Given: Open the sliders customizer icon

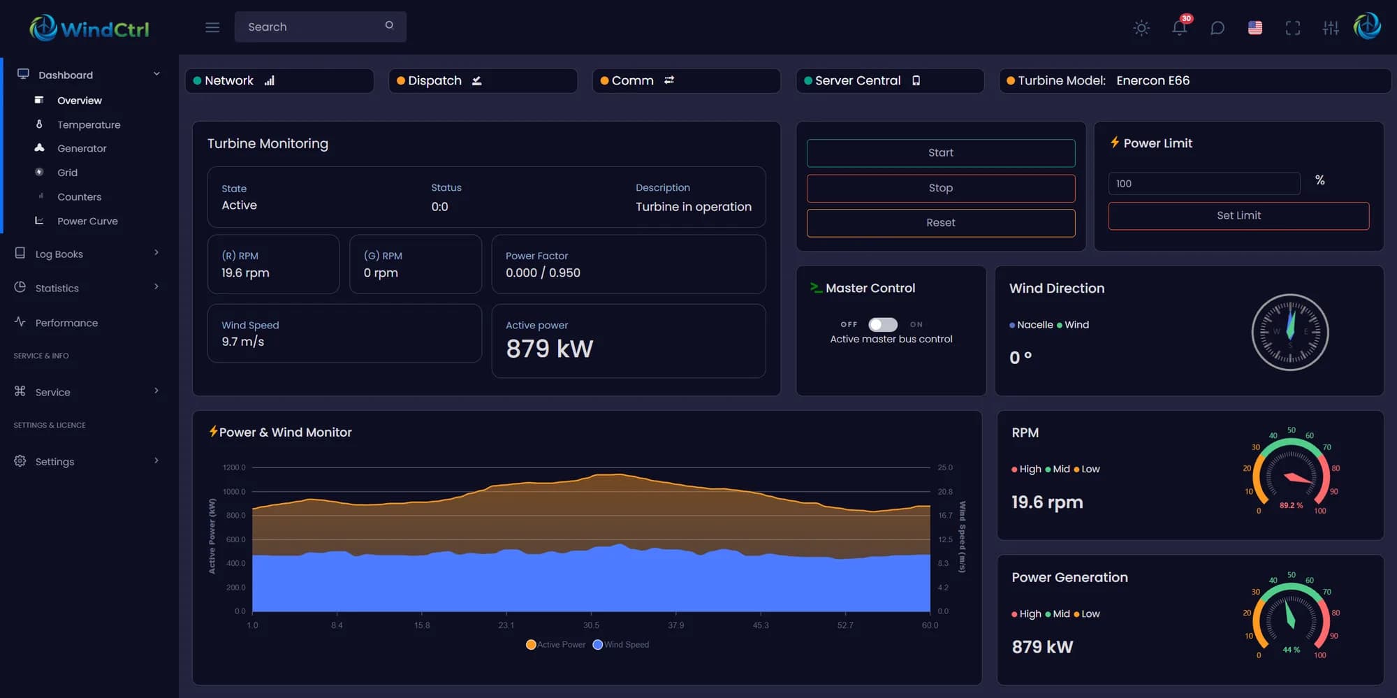Looking at the screenshot, I should click(1331, 28).
